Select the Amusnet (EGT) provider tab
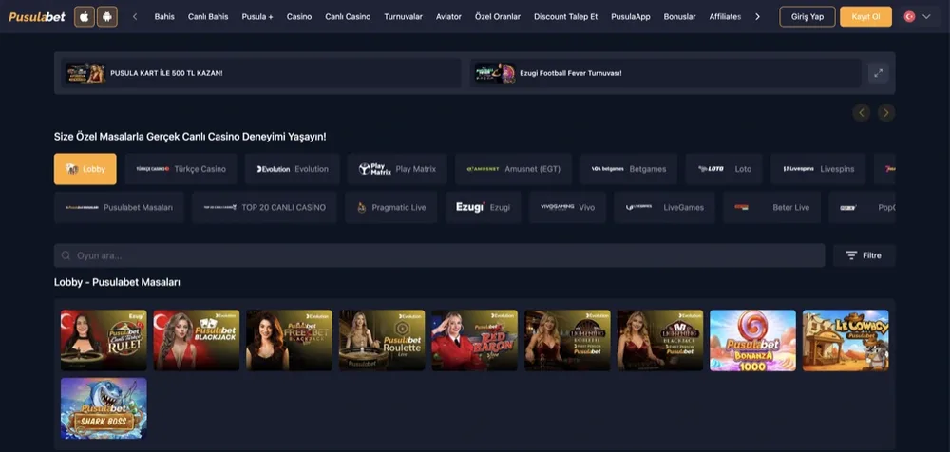This screenshot has width=950, height=452. [513, 169]
